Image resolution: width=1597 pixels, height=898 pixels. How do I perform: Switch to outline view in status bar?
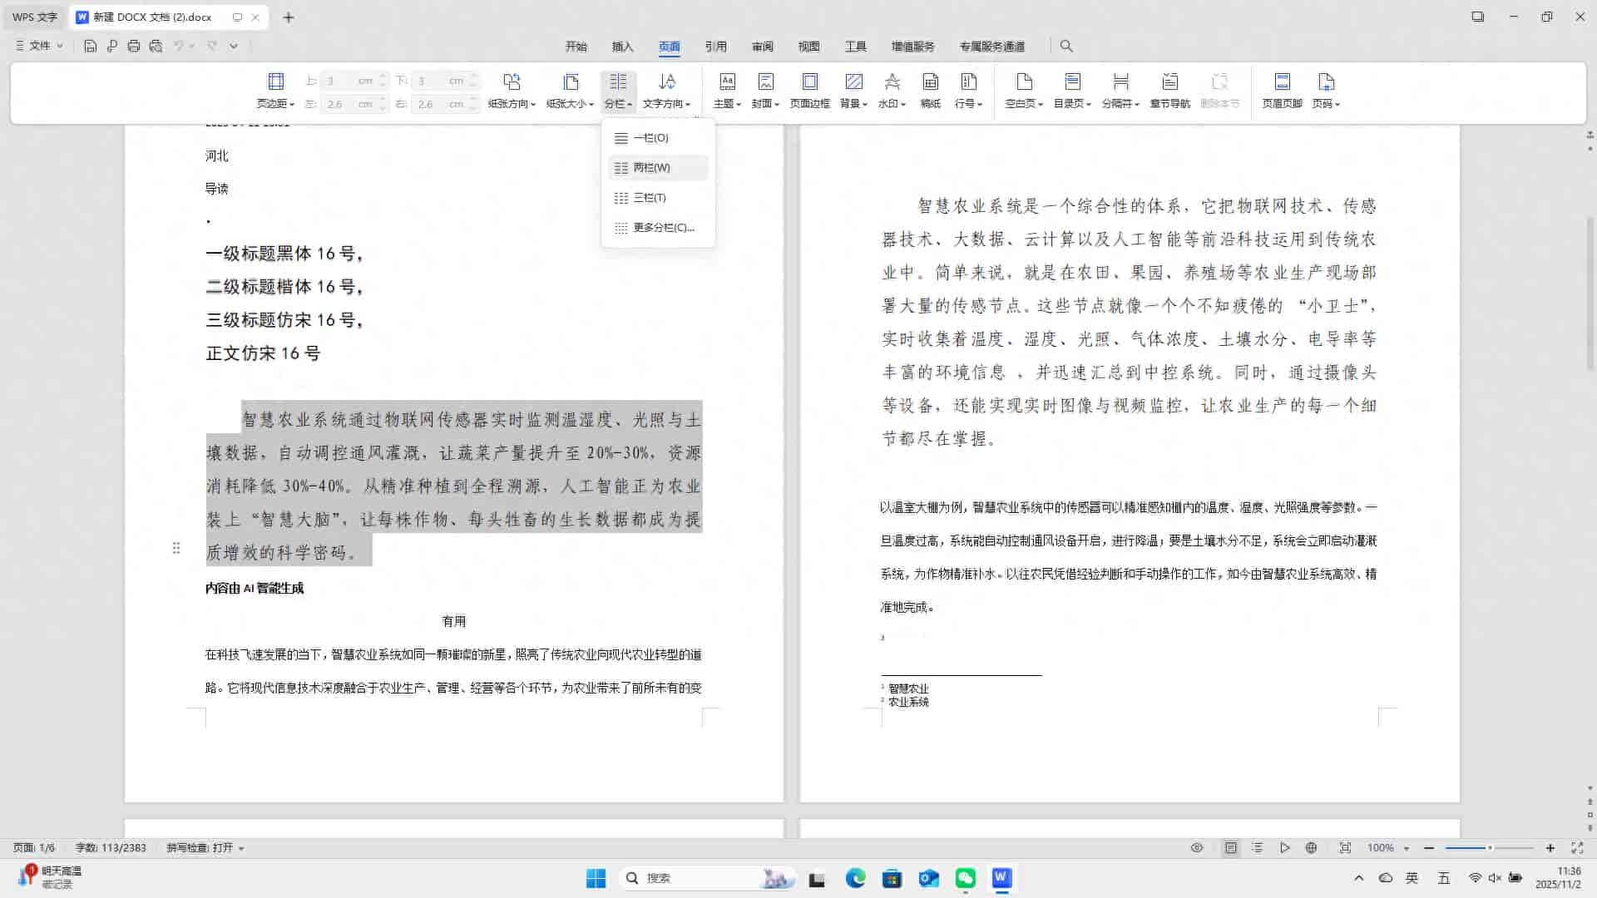coord(1258,847)
